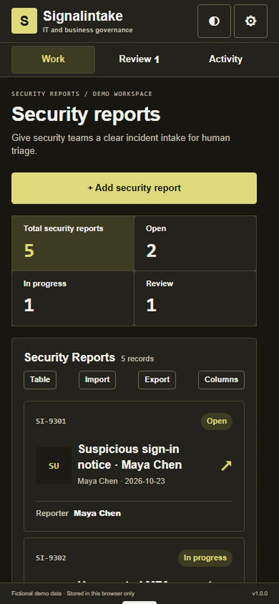
Task: Click the 5 records count label
Action: tap(137, 359)
